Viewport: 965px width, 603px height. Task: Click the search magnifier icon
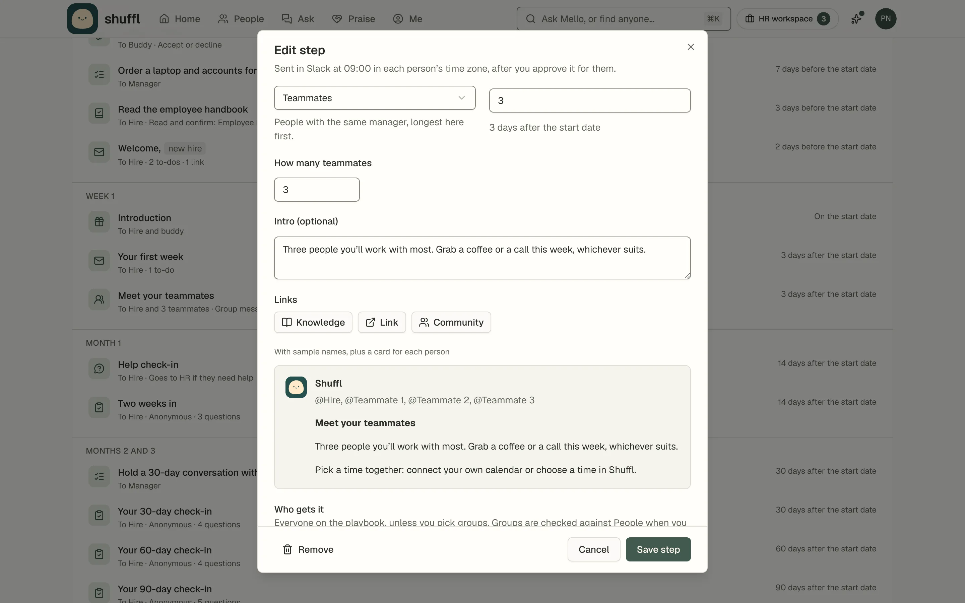tap(530, 19)
